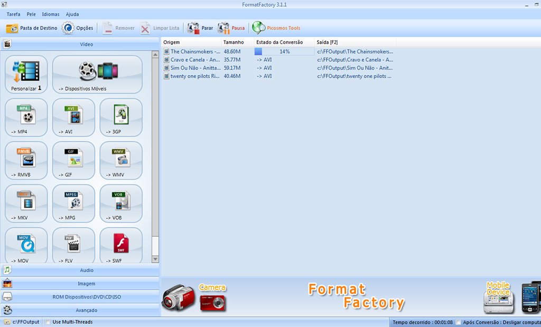541x327 pixels.
Task: Sort by Tamanho column header
Action: click(x=237, y=42)
